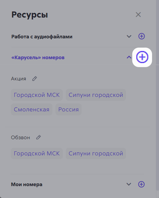Select Сипуни городской chip under Акция
This screenshot has height=198, width=159.
(x=96, y=95)
